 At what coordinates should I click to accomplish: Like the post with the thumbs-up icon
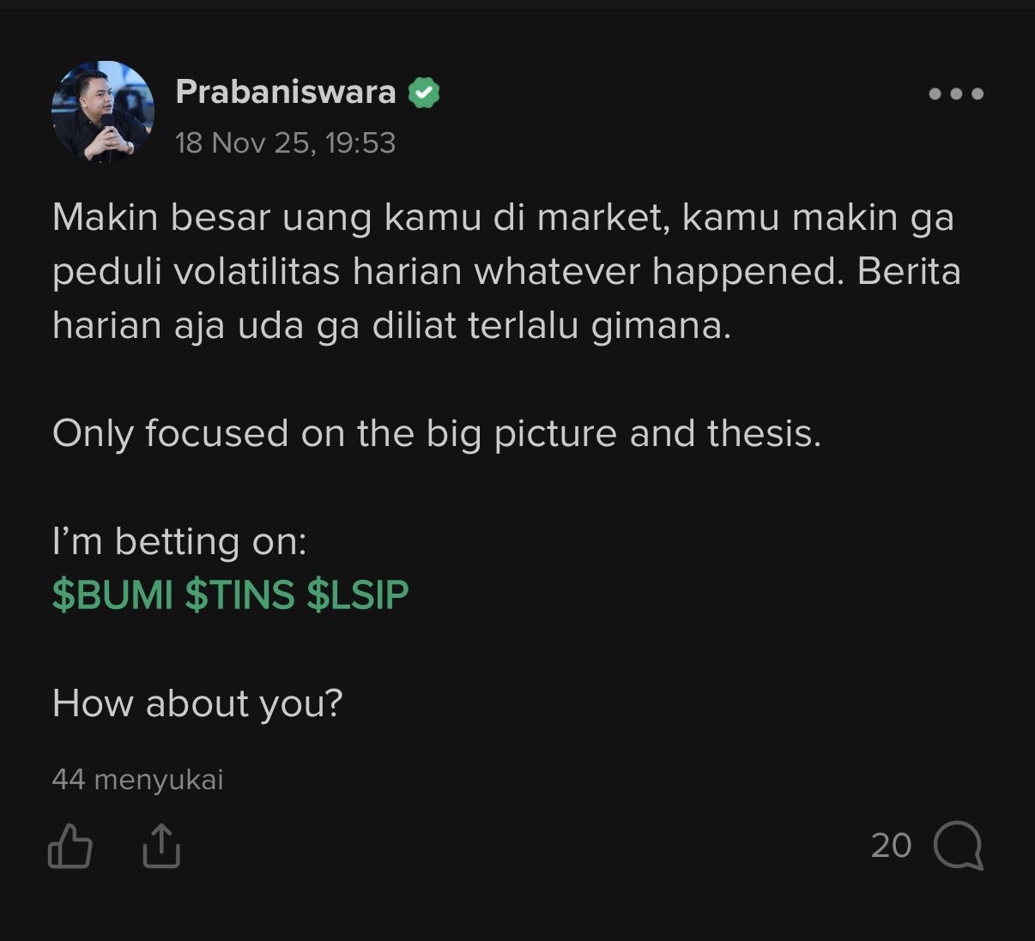click(70, 846)
